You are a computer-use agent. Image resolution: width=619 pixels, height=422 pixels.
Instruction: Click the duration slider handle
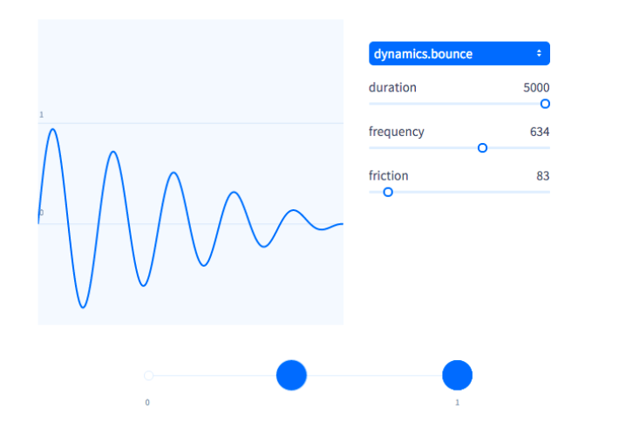[545, 104]
